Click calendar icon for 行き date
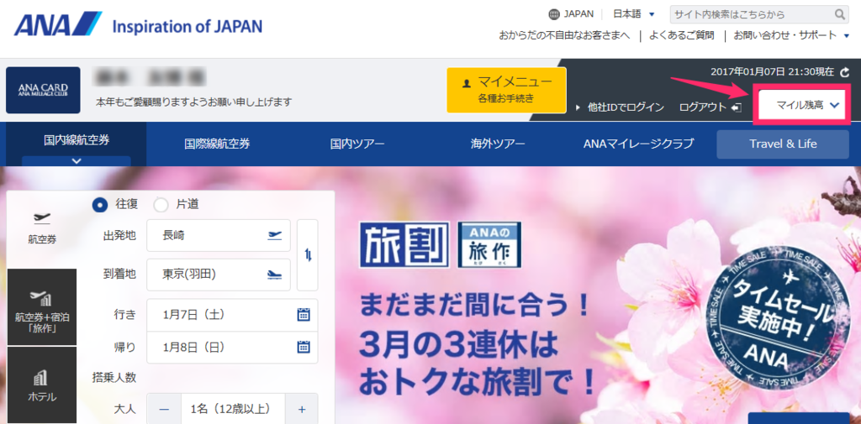 (x=304, y=315)
